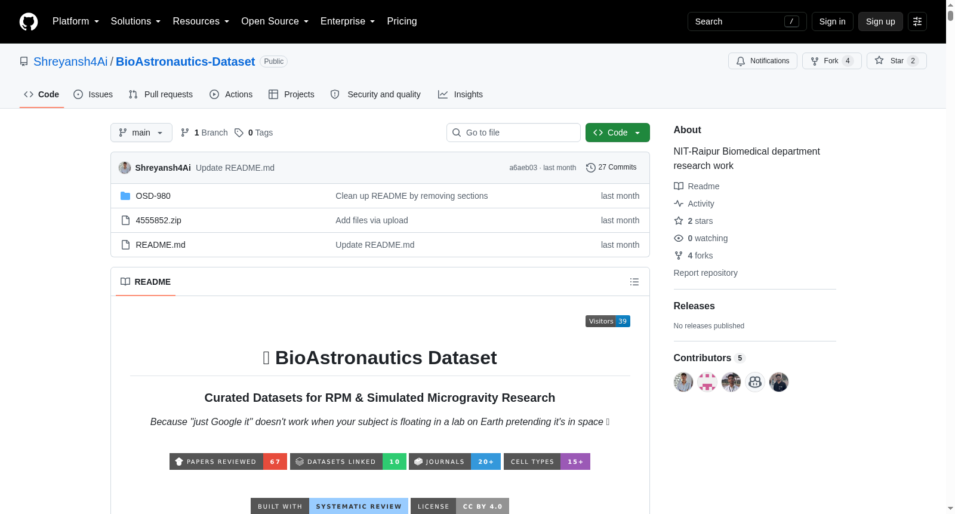Click the README.md file icon
The height and width of the screenshot is (514, 955).
coord(125,245)
